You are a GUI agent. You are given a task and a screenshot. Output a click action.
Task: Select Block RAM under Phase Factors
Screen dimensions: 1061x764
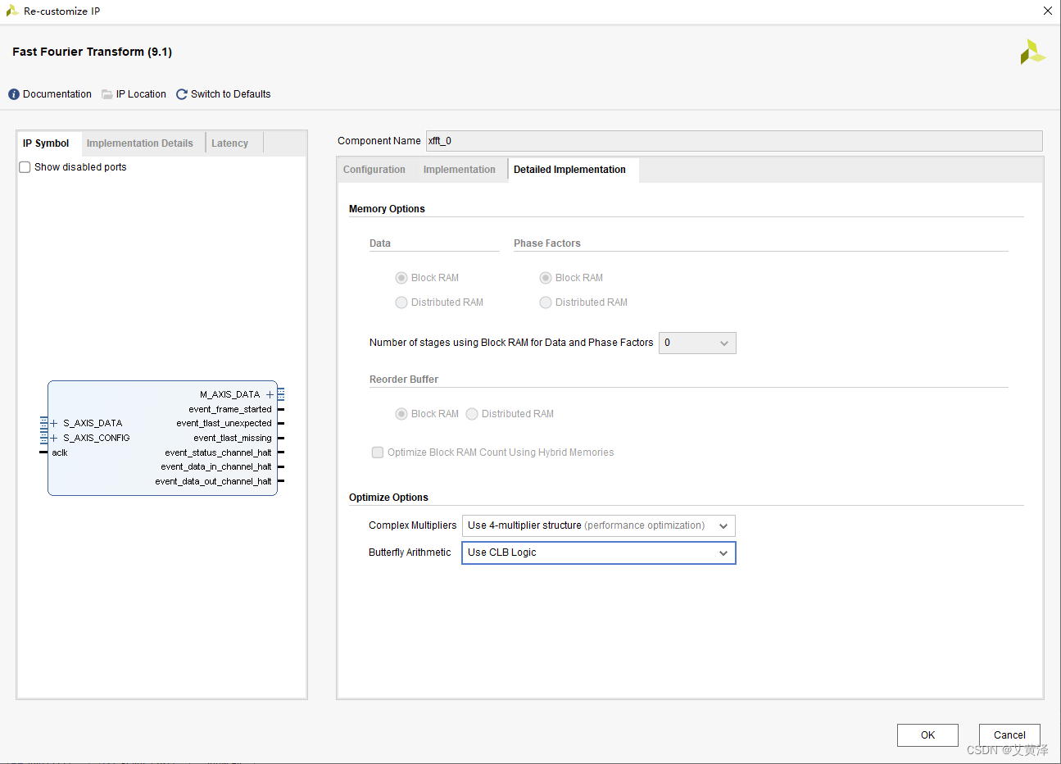click(546, 278)
